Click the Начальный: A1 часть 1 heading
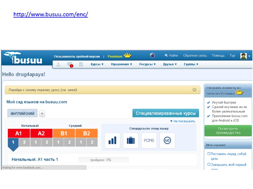This screenshot has width=253, height=189. point(35,159)
